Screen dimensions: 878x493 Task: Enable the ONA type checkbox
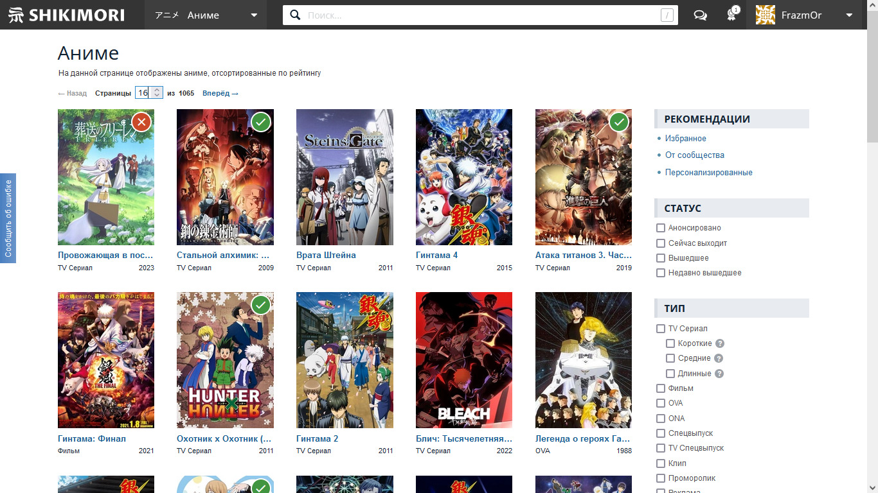pyautogui.click(x=660, y=419)
